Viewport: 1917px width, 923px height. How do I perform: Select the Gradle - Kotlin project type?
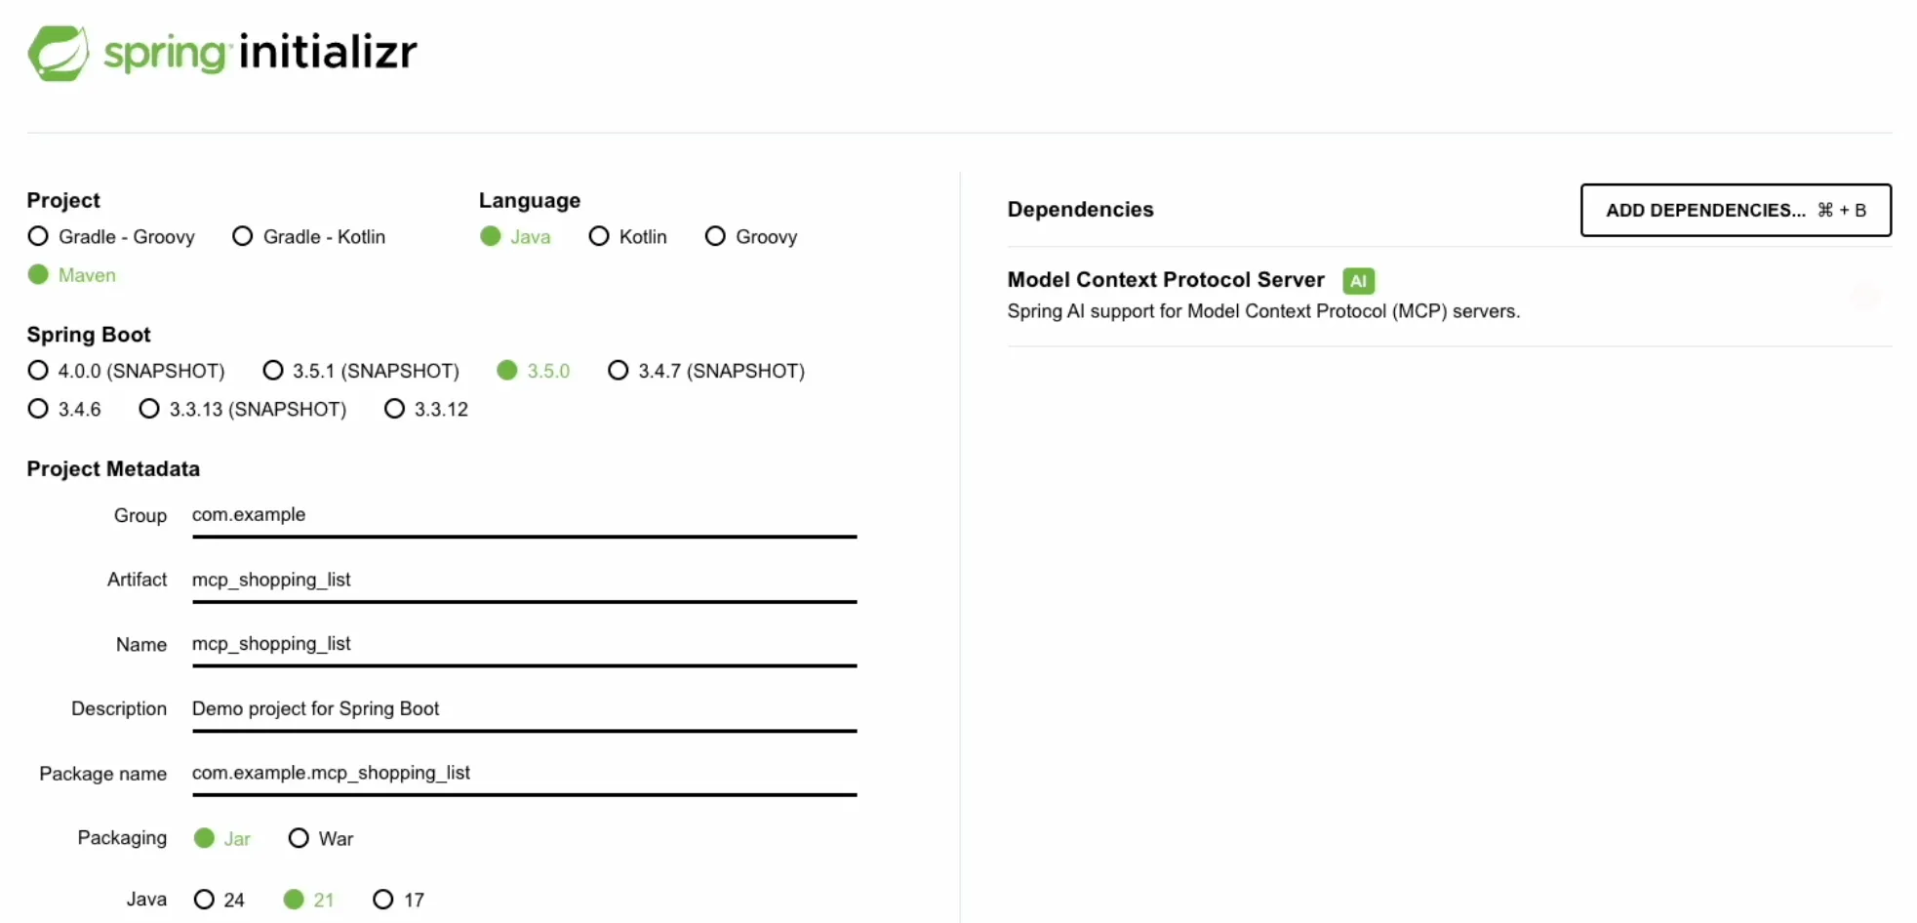(242, 236)
